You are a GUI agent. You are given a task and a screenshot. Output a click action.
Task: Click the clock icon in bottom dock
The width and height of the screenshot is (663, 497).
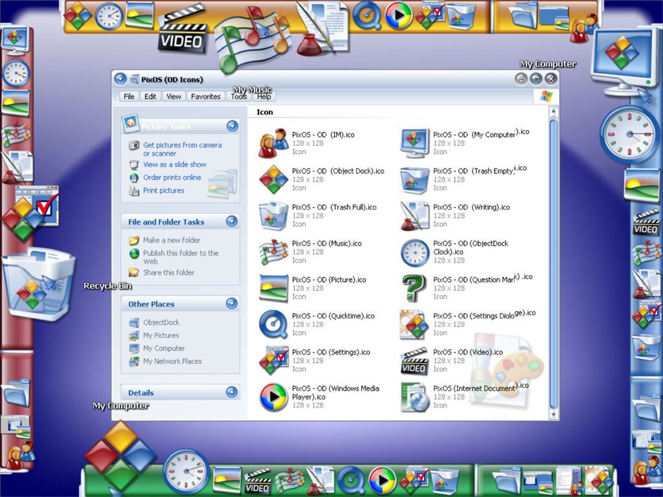(186, 472)
